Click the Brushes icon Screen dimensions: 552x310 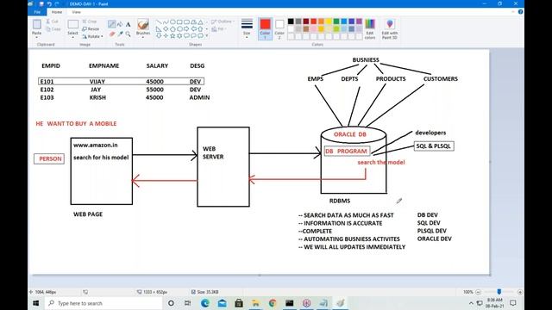point(143,24)
